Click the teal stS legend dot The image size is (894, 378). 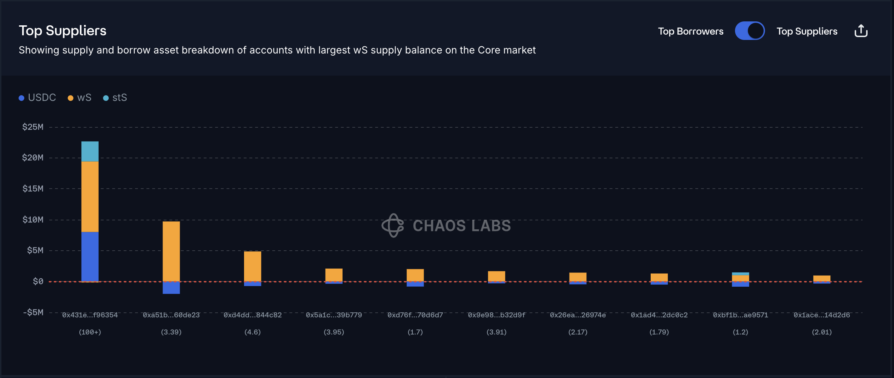106,98
